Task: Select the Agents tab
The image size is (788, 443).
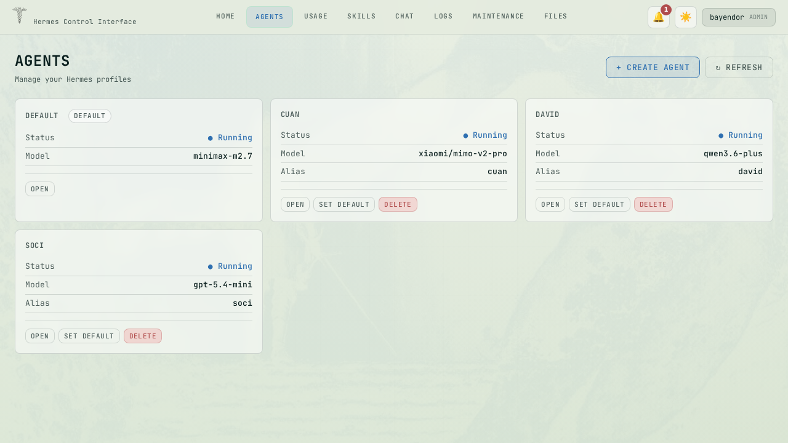Action: (x=270, y=17)
